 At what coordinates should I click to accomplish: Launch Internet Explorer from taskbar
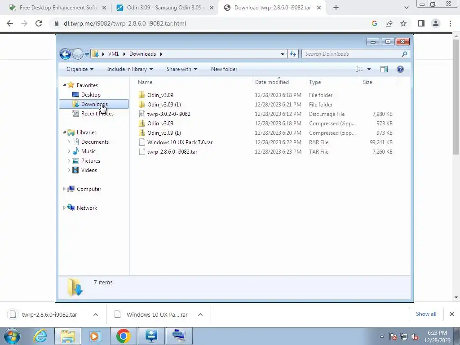pyautogui.click(x=40, y=336)
